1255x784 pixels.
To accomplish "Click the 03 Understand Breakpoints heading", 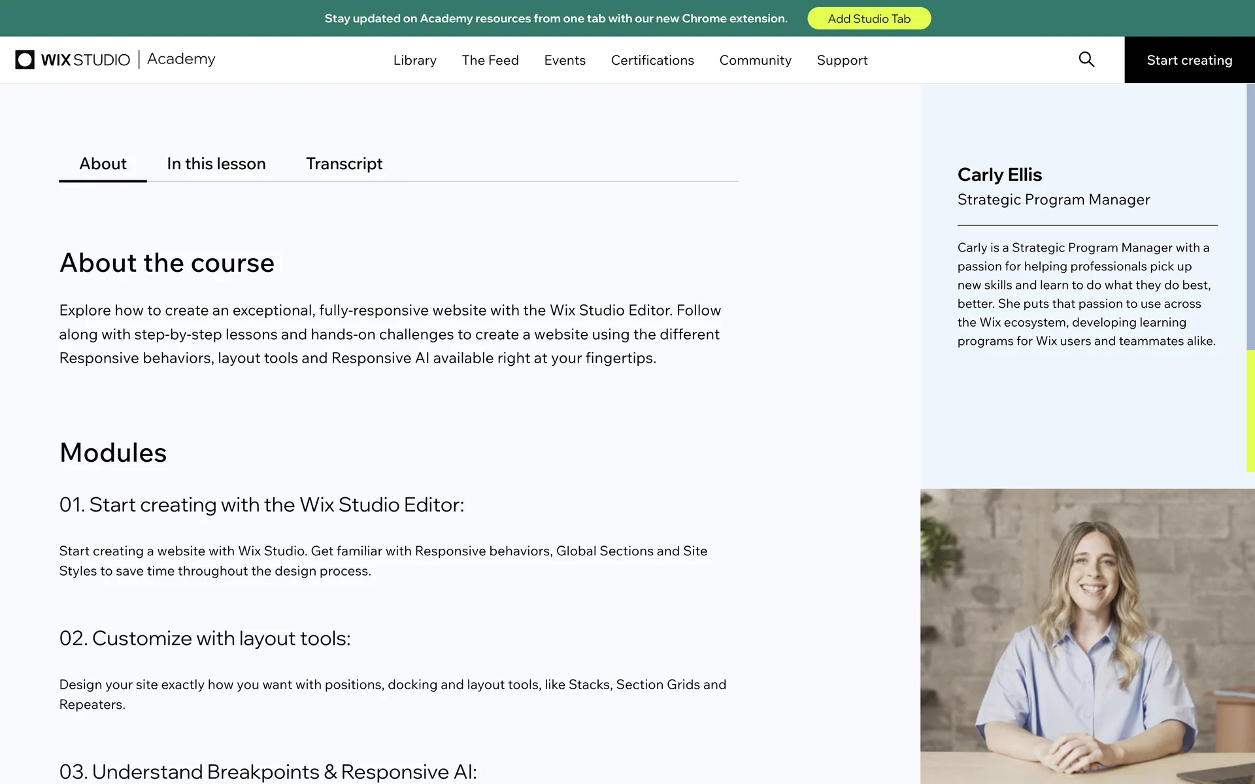I will pos(268,771).
